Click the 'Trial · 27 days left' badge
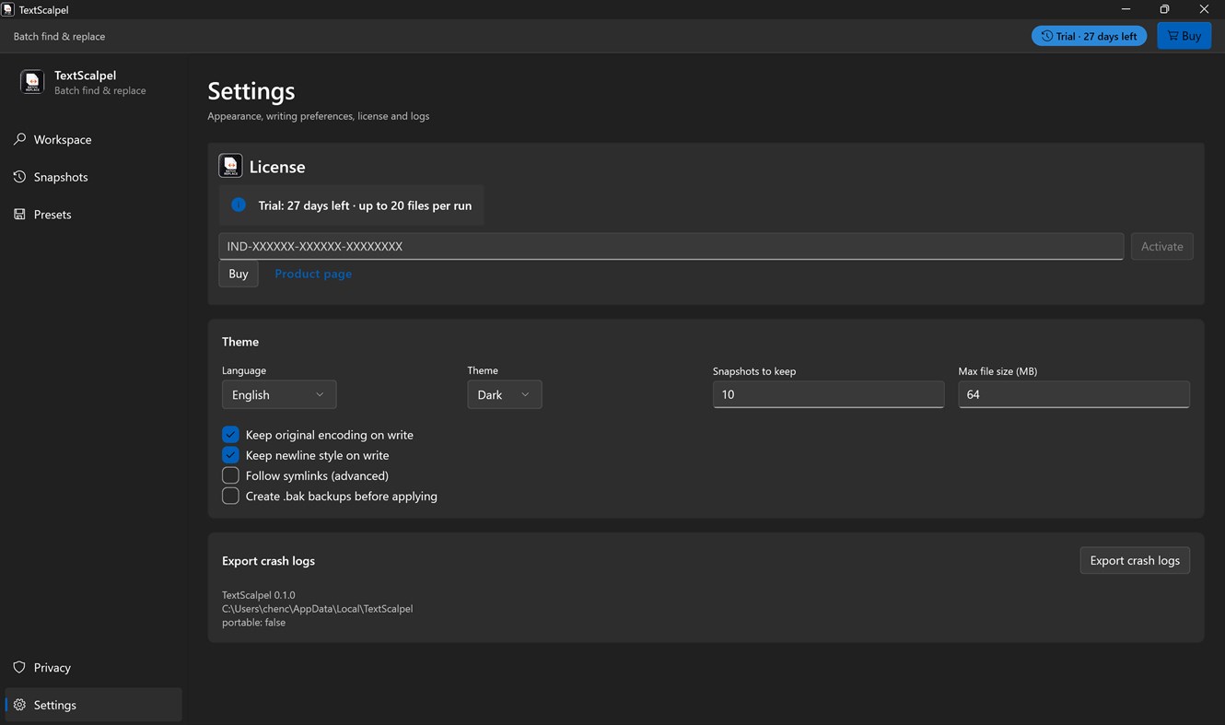This screenshot has height=725, width=1225. (1089, 36)
